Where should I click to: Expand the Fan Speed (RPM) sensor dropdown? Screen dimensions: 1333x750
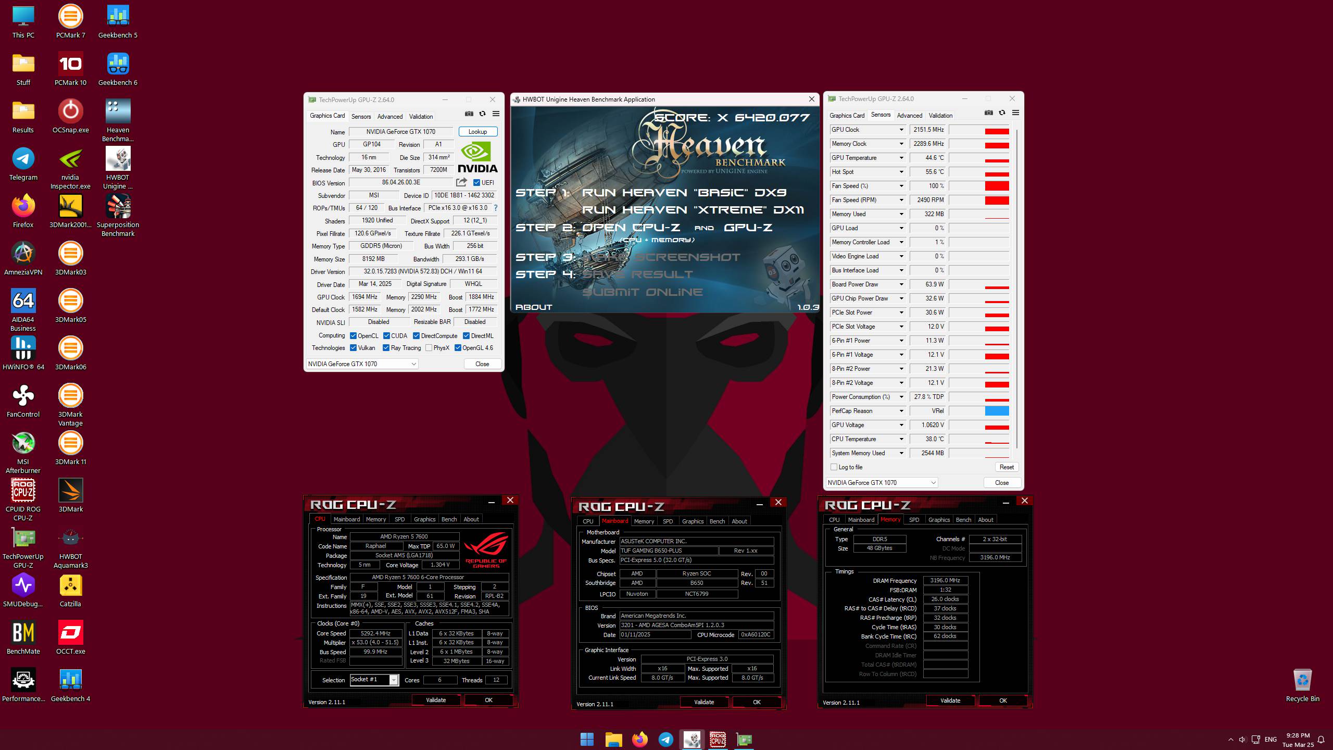click(901, 200)
